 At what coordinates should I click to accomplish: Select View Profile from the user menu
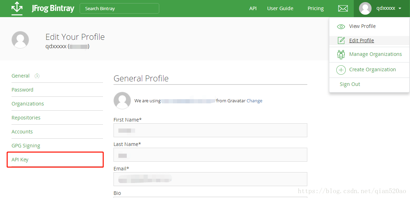[363, 27]
